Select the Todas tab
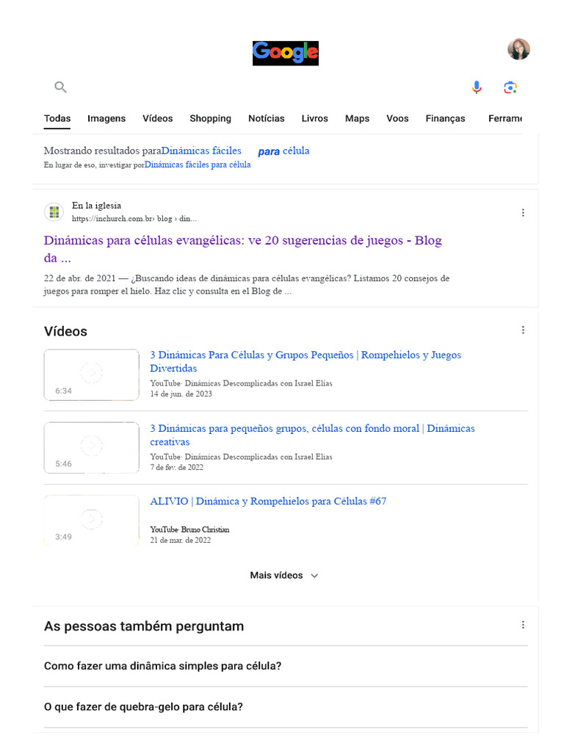 click(57, 118)
